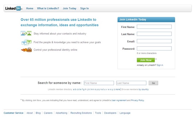Click the Go search button
The height and width of the screenshot is (118, 195).
[x=153, y=83]
